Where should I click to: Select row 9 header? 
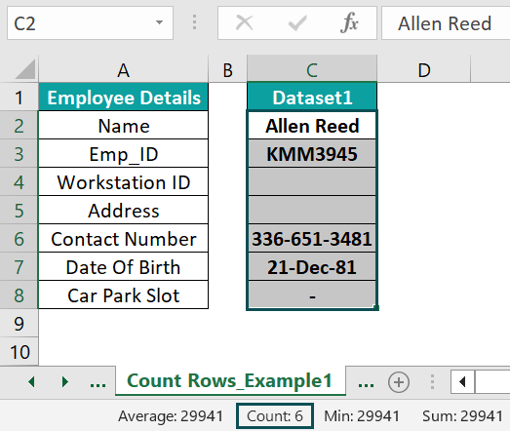point(19,324)
